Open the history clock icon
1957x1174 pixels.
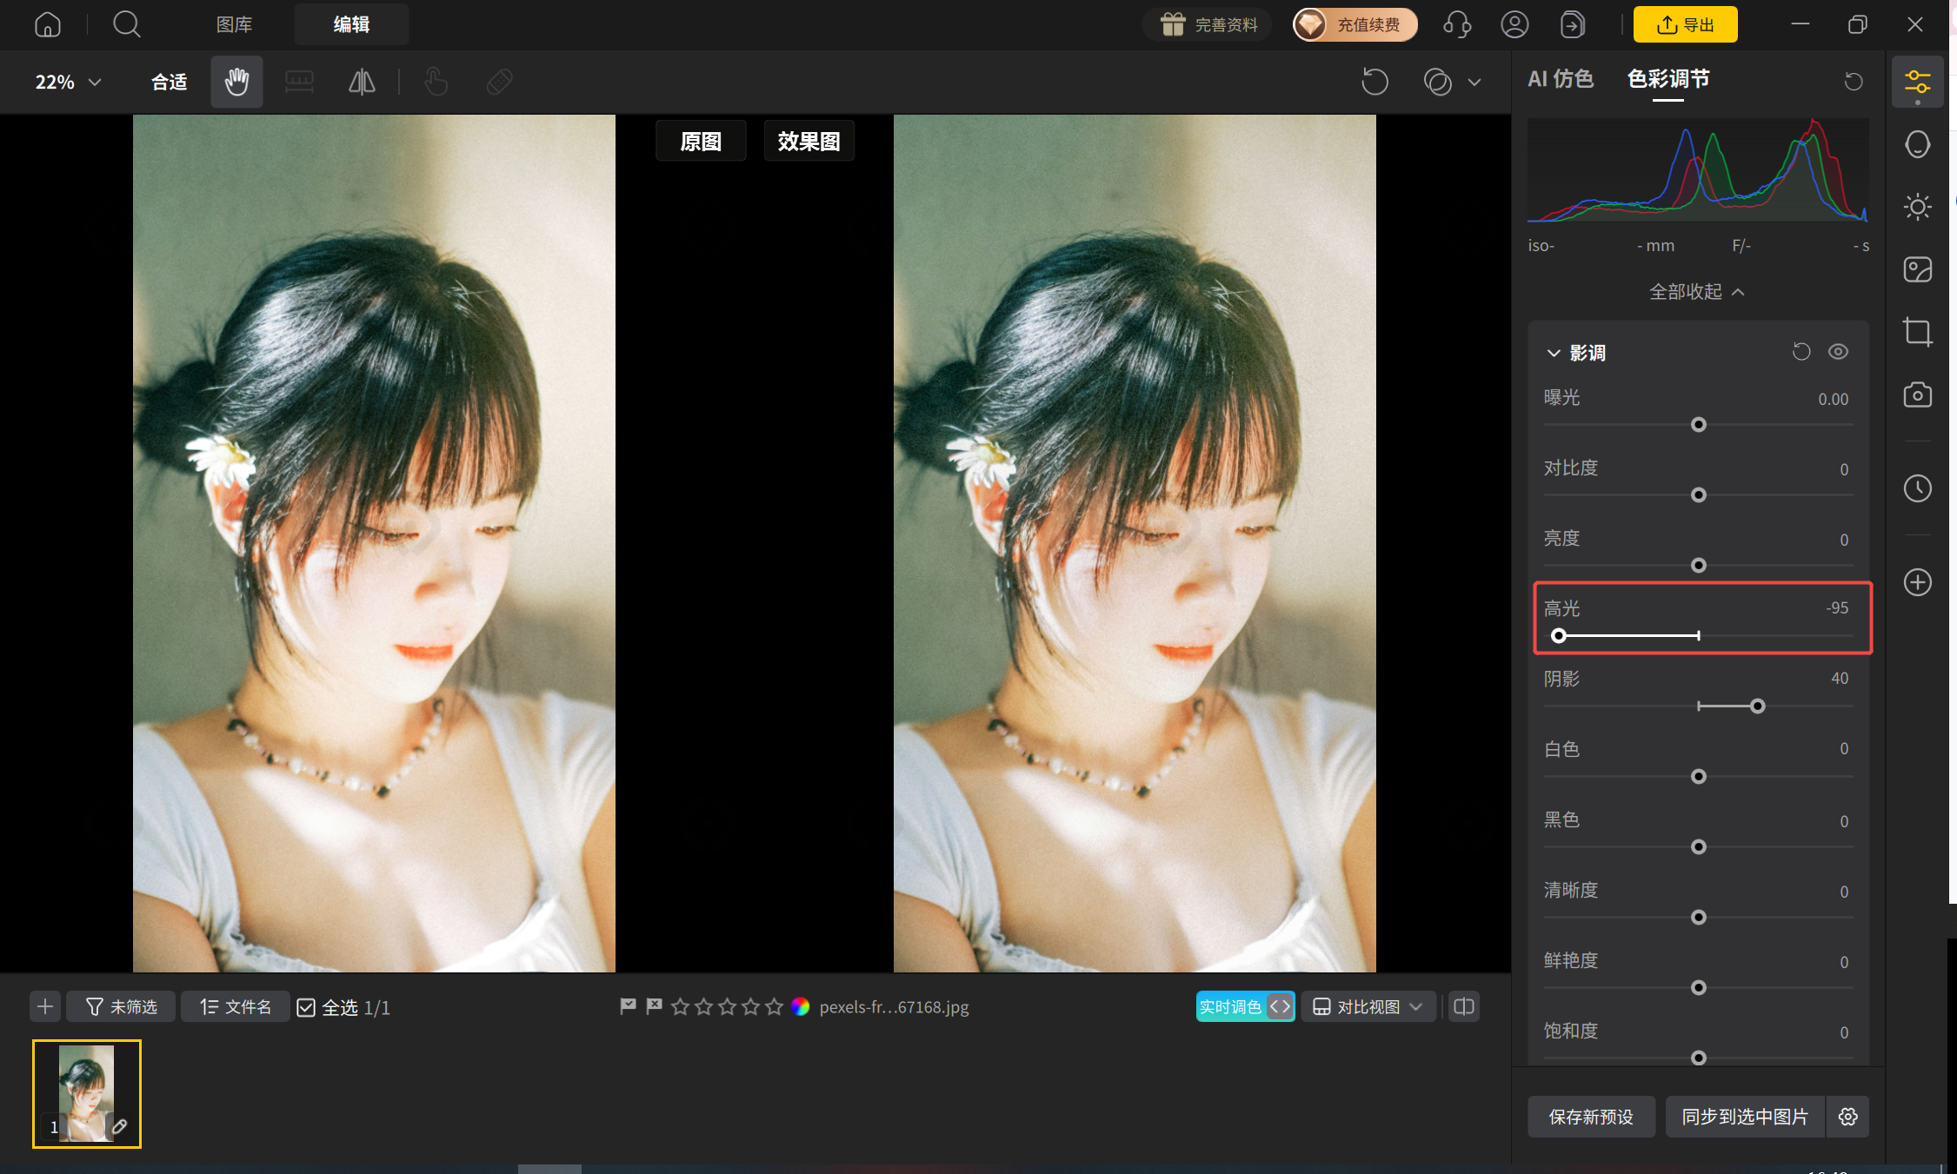tap(1917, 488)
